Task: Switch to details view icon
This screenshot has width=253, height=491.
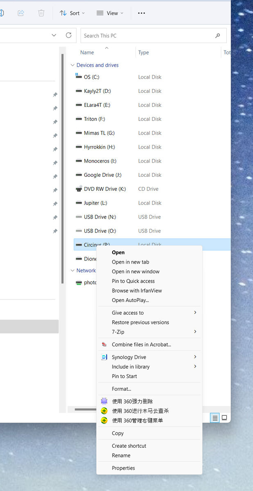Action: tap(215, 418)
